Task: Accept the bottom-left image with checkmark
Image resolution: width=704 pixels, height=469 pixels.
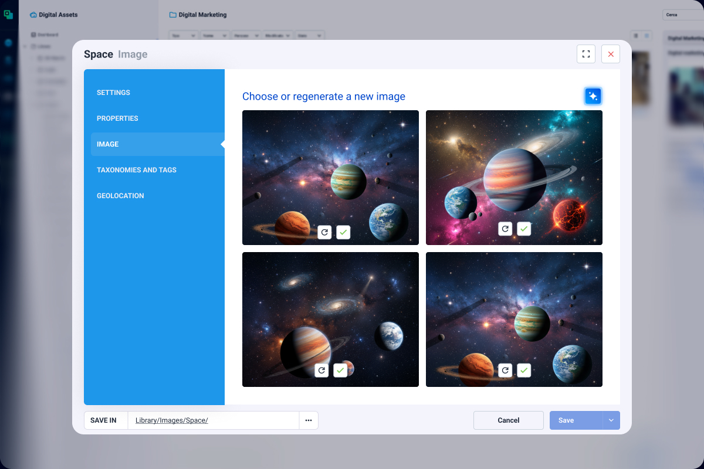Action: point(340,371)
